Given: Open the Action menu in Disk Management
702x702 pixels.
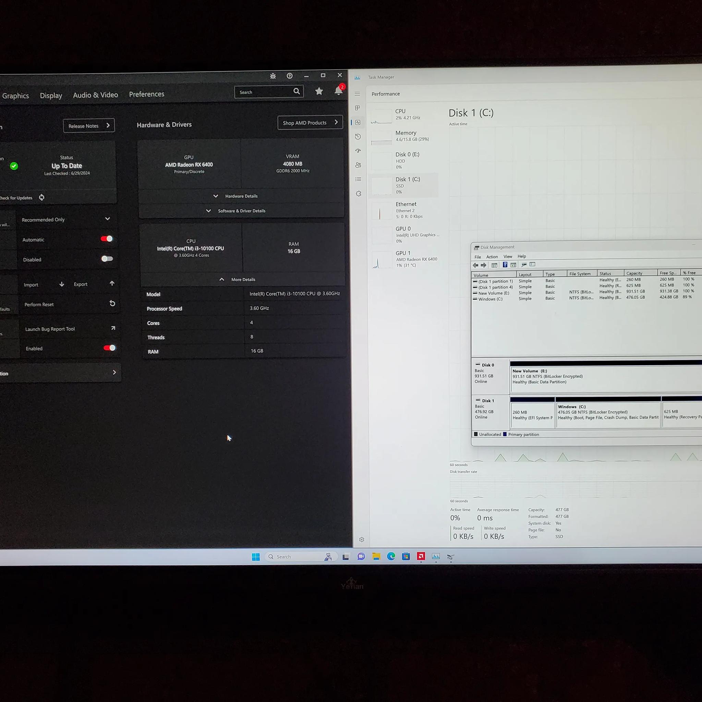Looking at the screenshot, I should (x=492, y=256).
